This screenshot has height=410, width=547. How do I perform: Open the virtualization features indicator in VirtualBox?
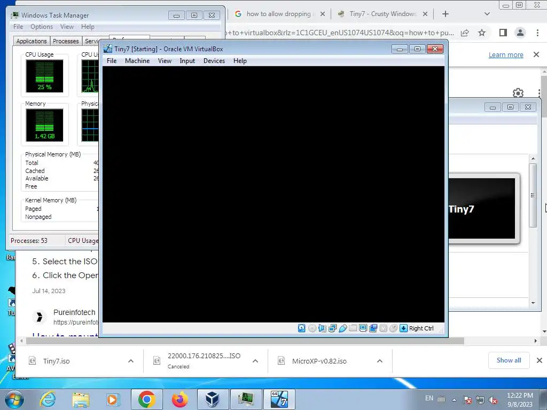383,328
